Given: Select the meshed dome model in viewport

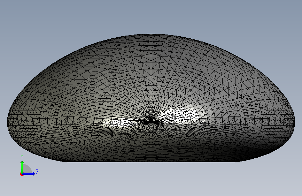Looking at the screenshot, I should (x=151, y=98).
